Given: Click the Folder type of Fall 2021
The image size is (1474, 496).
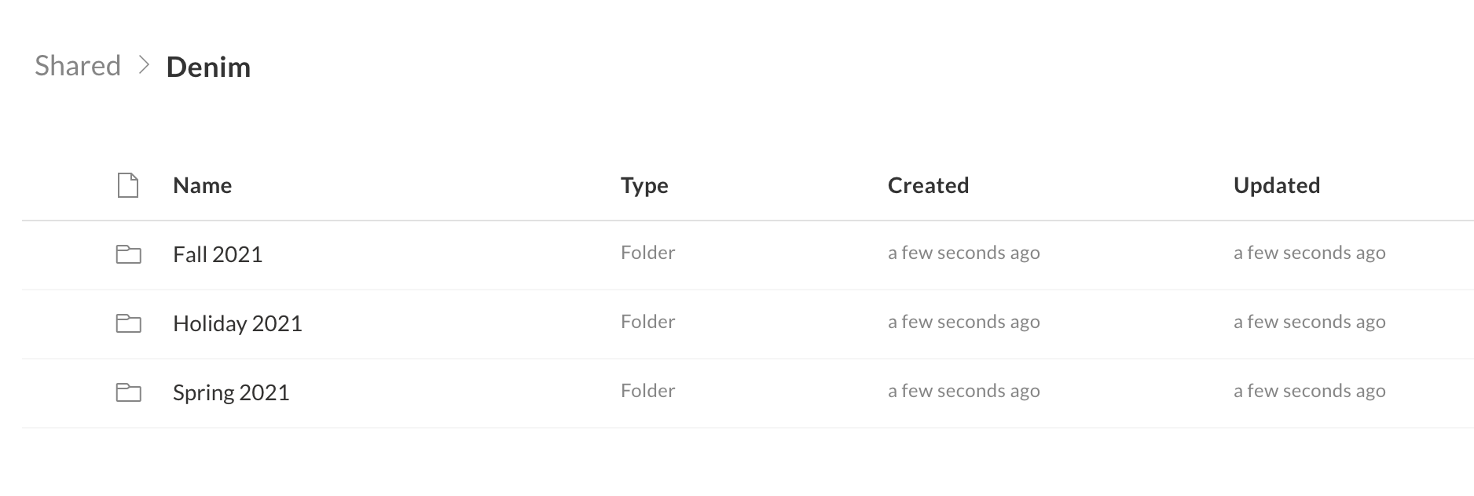Looking at the screenshot, I should pyautogui.click(x=648, y=253).
